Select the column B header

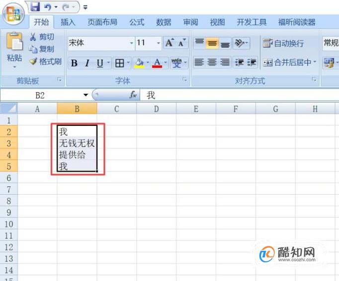click(x=77, y=109)
